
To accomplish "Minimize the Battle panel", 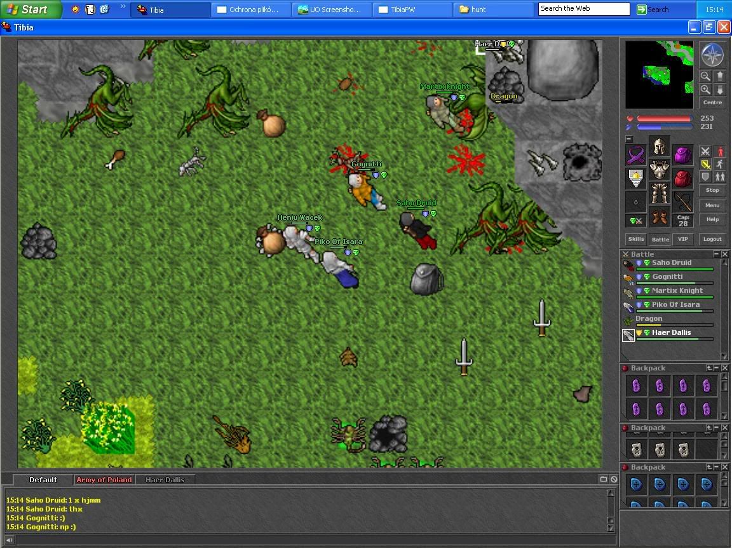I will point(716,254).
